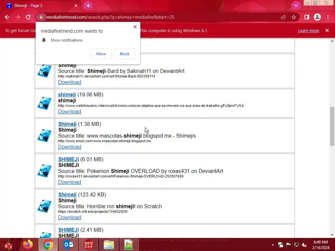
Task: Close the Shimeji - Page 2 tab
Action: pyautogui.click(x=76, y=6)
